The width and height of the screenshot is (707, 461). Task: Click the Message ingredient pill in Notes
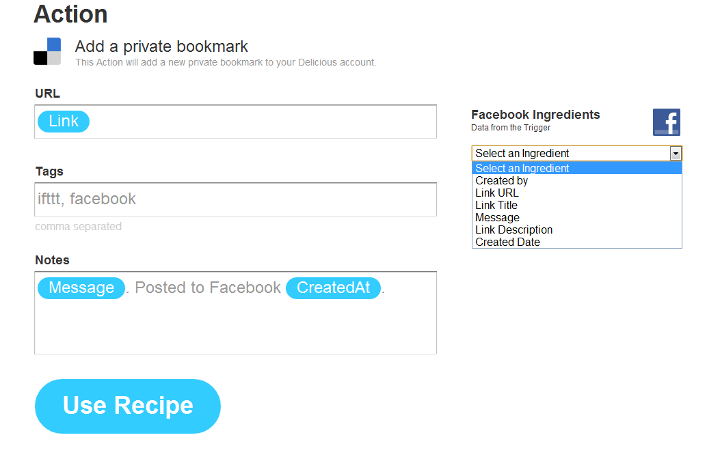click(81, 288)
